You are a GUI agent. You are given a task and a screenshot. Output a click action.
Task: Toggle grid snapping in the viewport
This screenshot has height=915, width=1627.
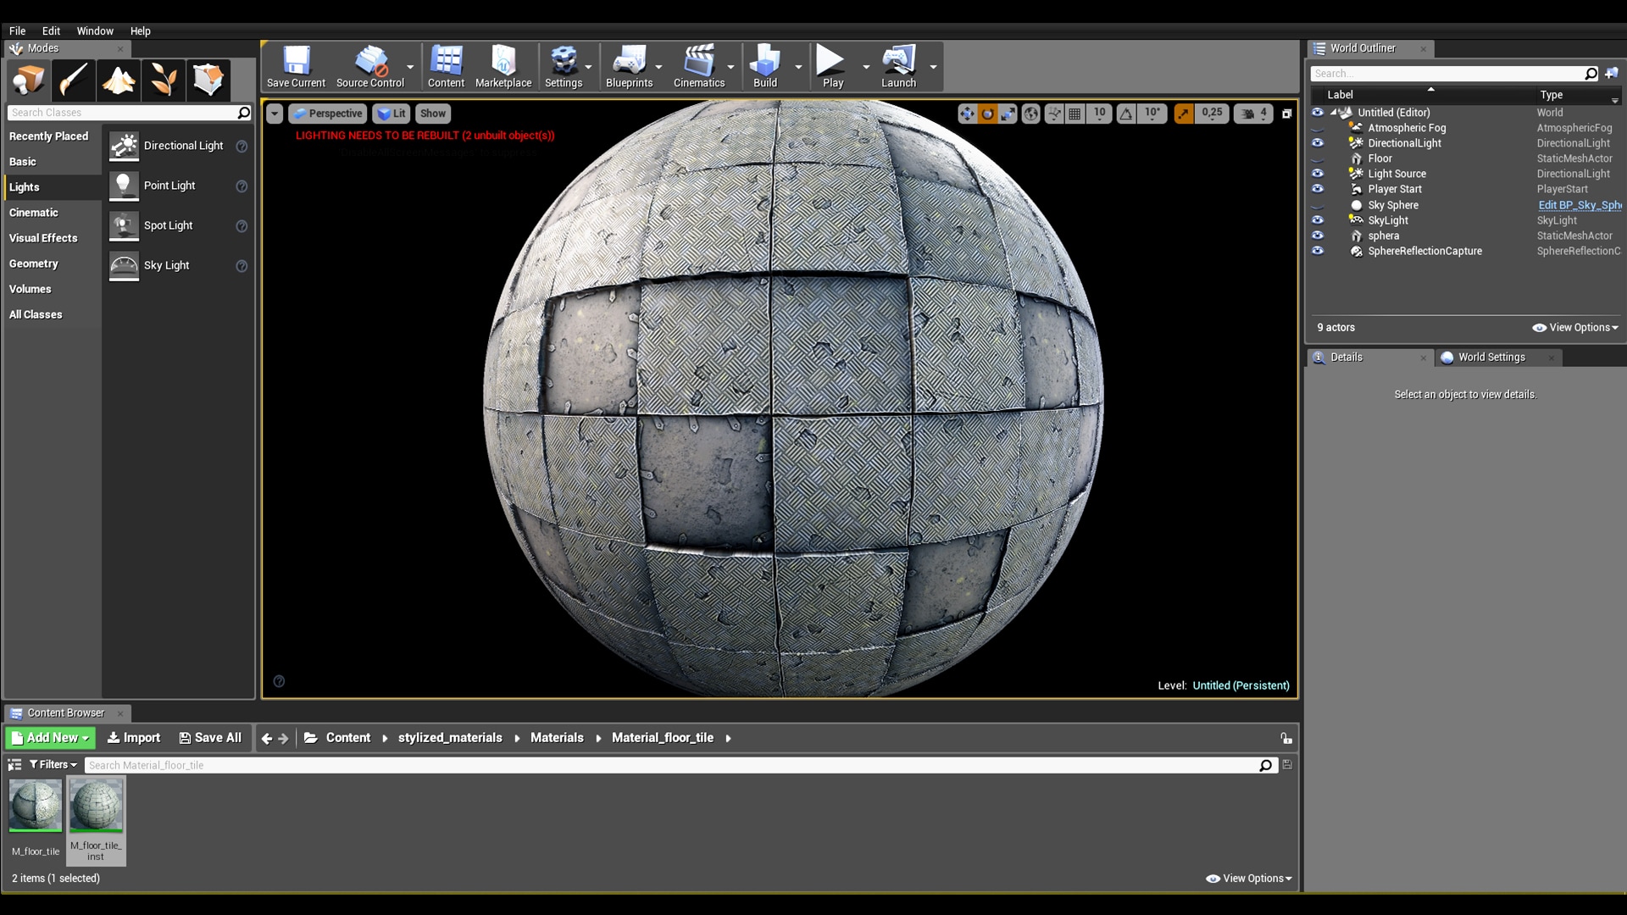[x=1074, y=114]
